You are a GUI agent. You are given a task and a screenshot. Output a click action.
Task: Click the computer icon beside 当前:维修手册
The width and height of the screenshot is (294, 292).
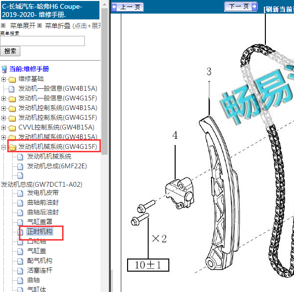[x=4, y=69]
